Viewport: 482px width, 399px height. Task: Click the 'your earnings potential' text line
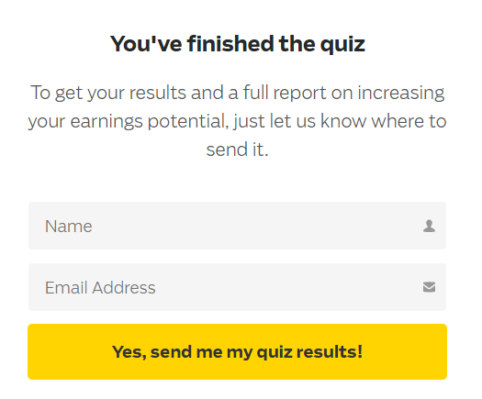(237, 121)
